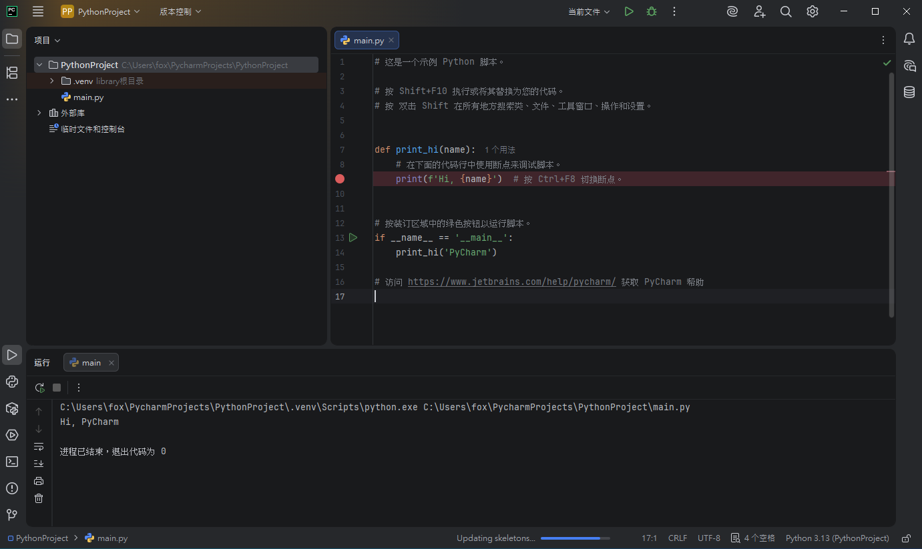This screenshot has width=922, height=549.
Task: Open the PythonProject project dropdown
Action: 101,11
